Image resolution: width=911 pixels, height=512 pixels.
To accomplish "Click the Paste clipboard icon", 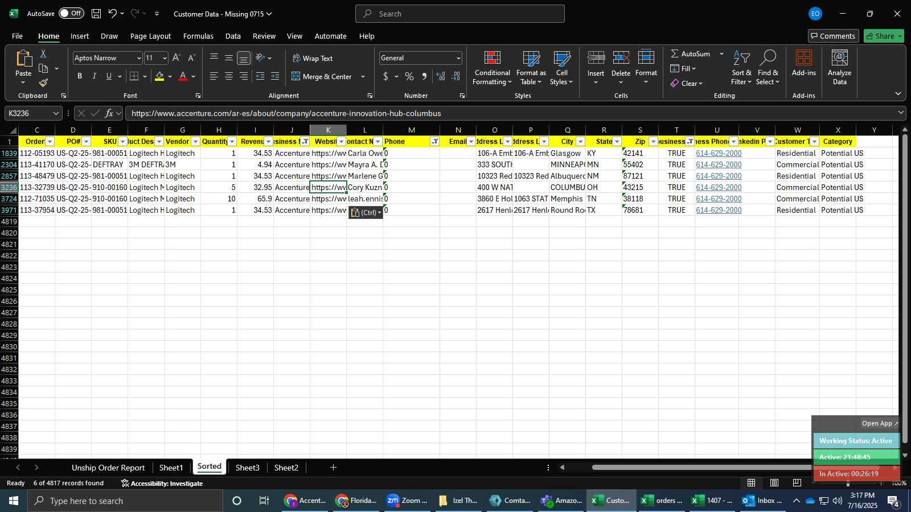I will (23, 59).
